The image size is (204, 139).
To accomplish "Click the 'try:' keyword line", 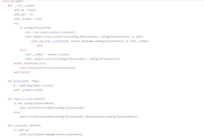I will coord(16,23).
